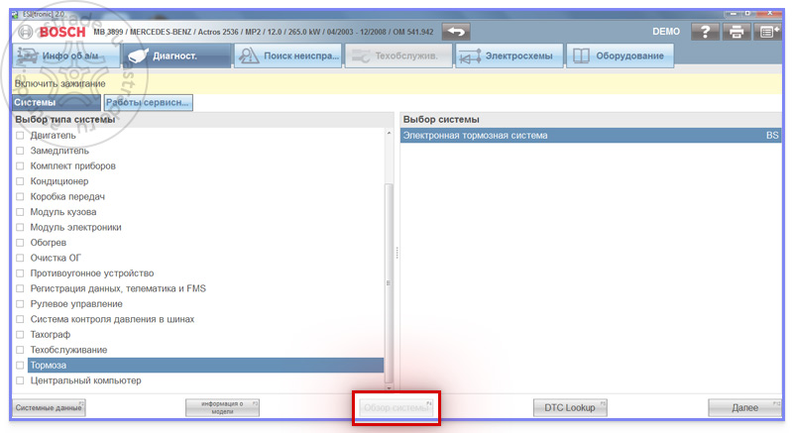The width and height of the screenshot is (792, 433).
Task: Check the Тахограф checkbox
Action: [20, 335]
